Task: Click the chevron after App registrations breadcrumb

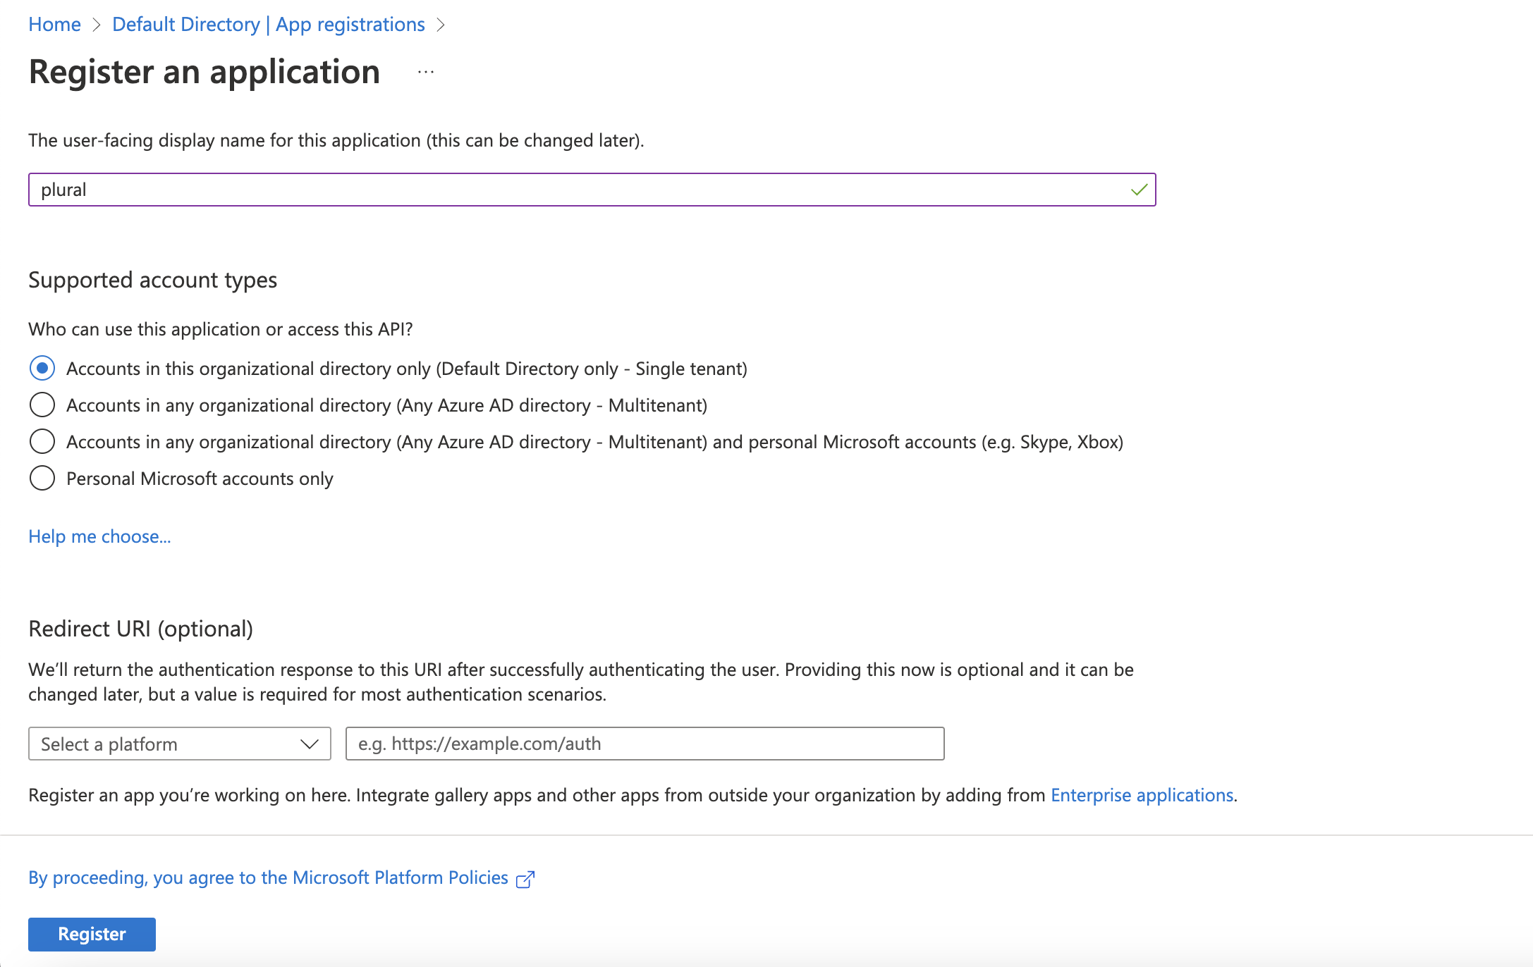Action: click(441, 25)
